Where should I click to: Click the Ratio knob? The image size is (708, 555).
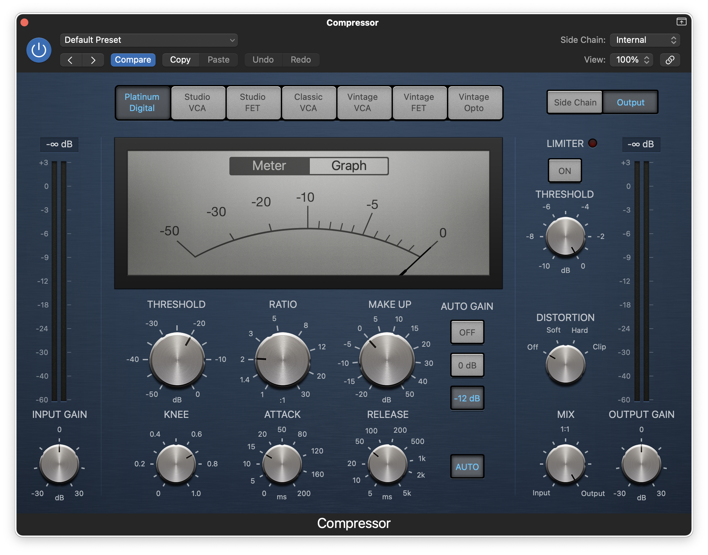click(x=282, y=359)
